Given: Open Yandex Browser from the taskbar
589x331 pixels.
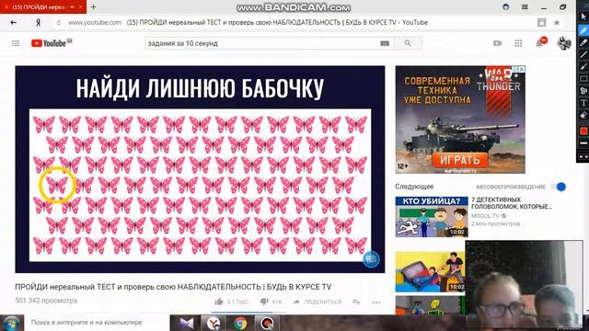Looking at the screenshot, I should [x=214, y=323].
